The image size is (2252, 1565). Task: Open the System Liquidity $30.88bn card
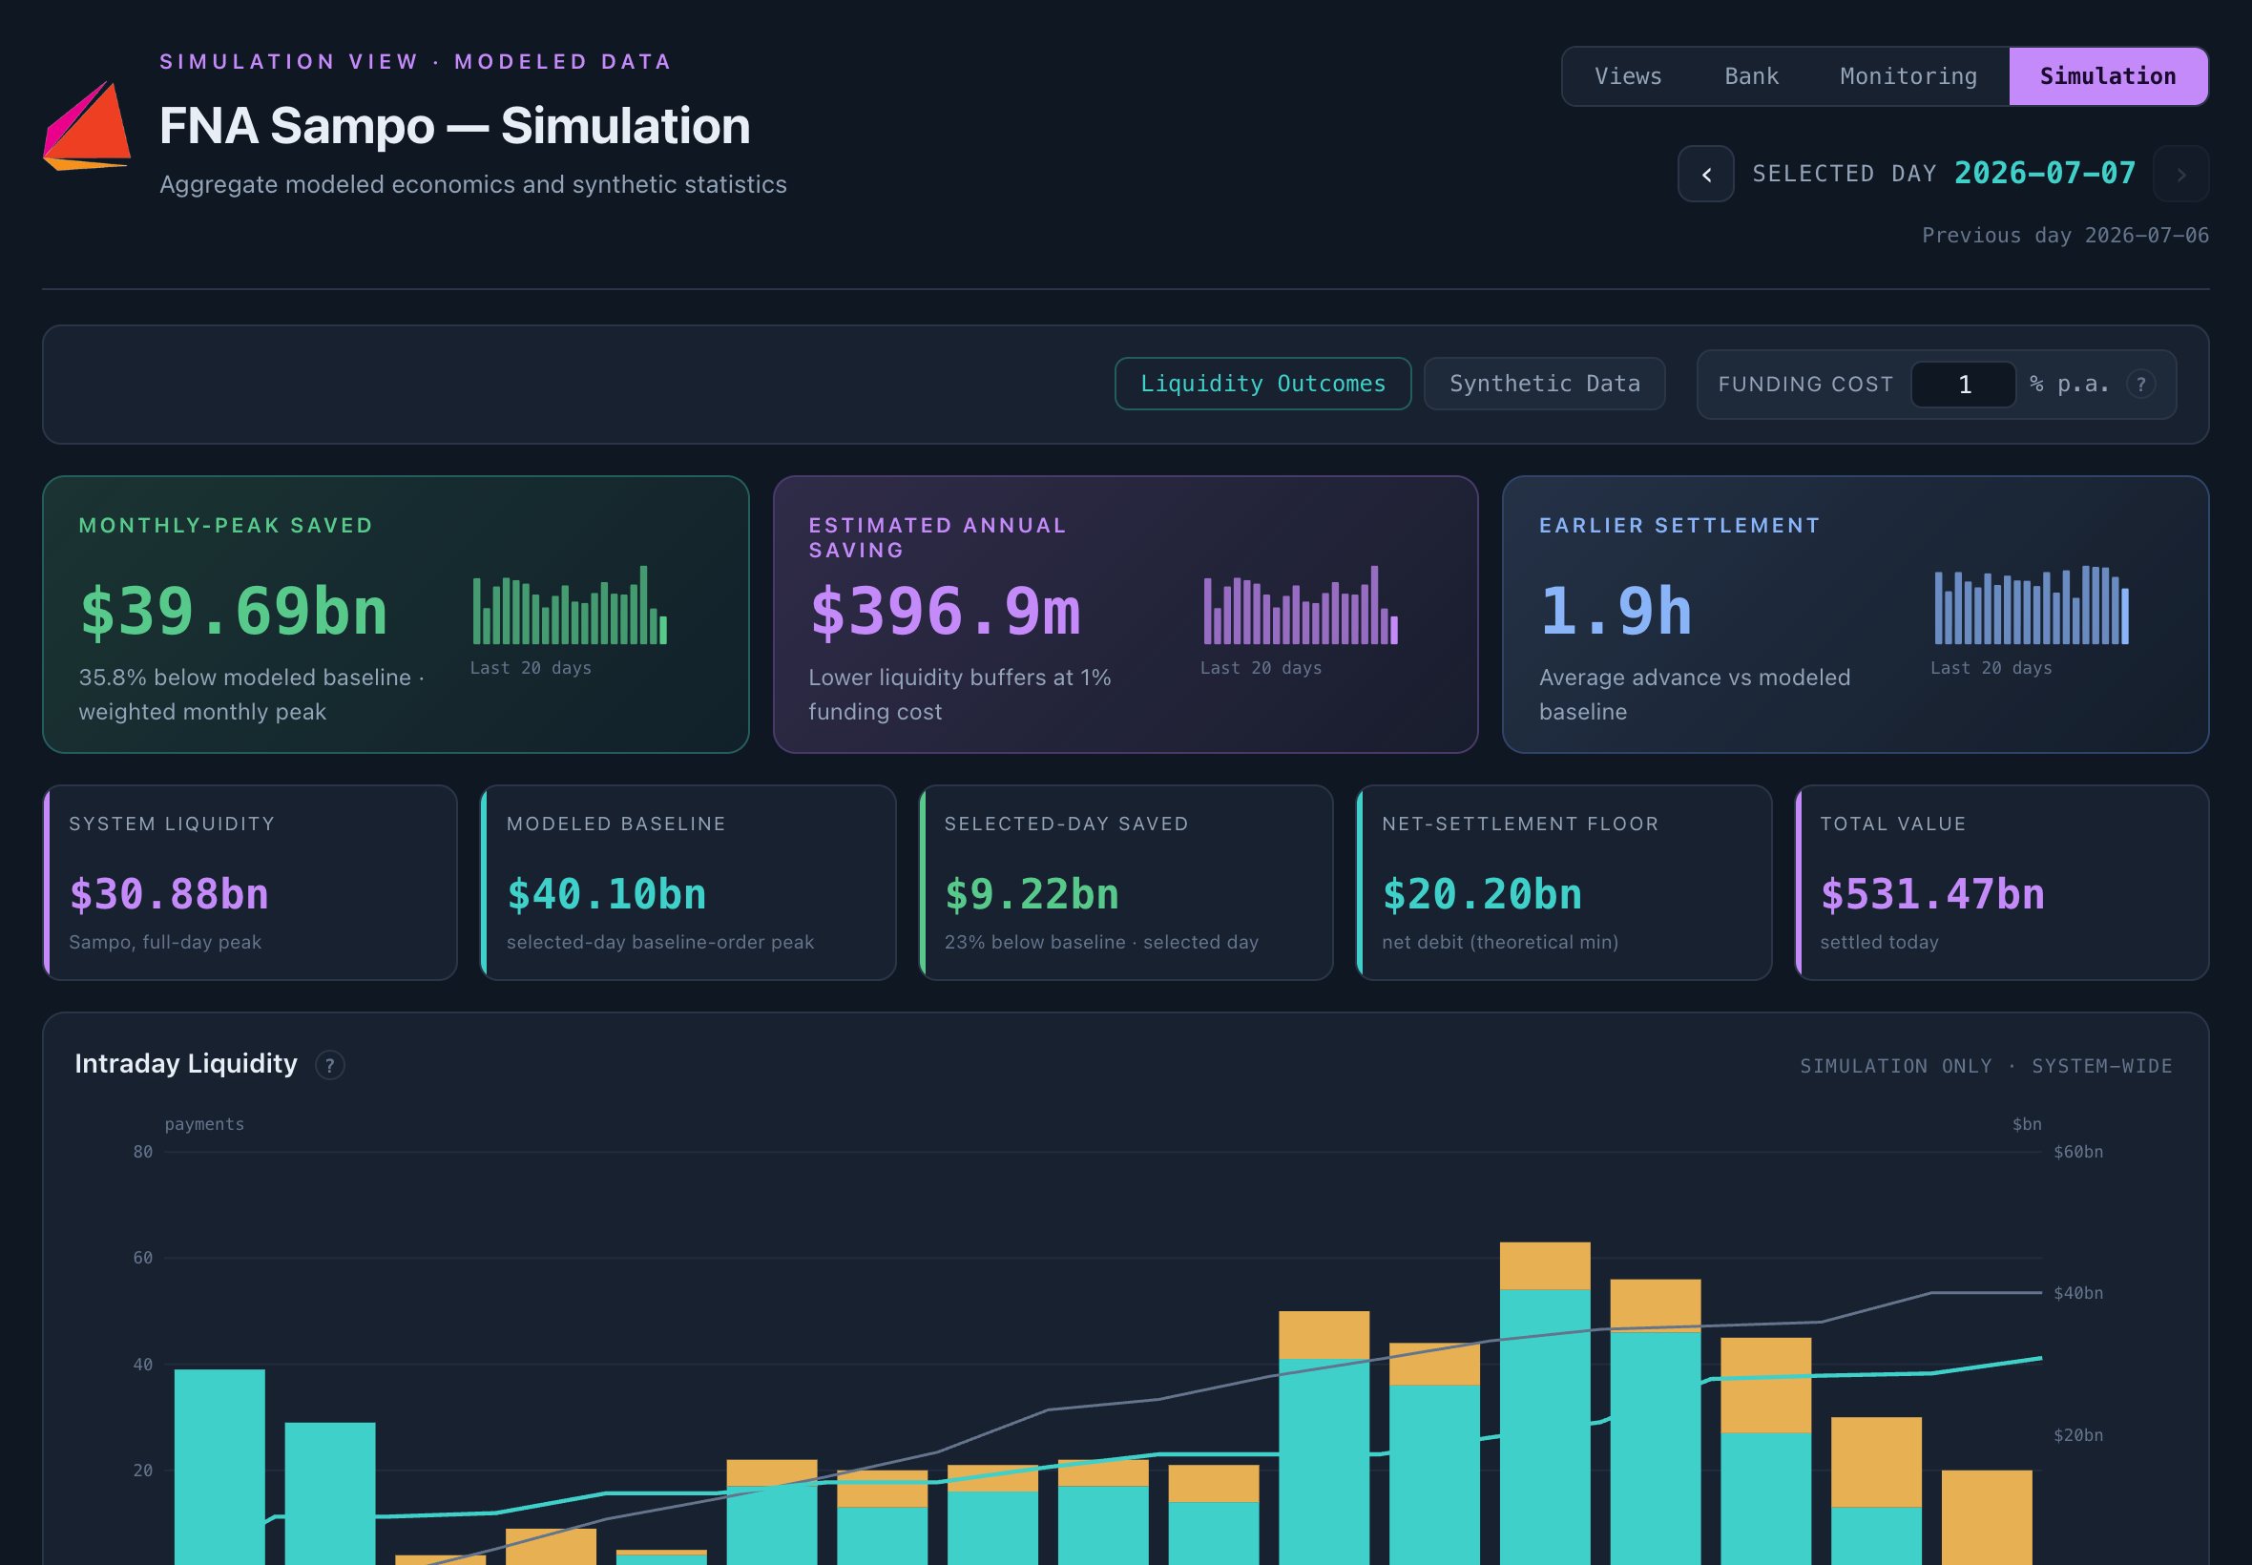click(250, 883)
